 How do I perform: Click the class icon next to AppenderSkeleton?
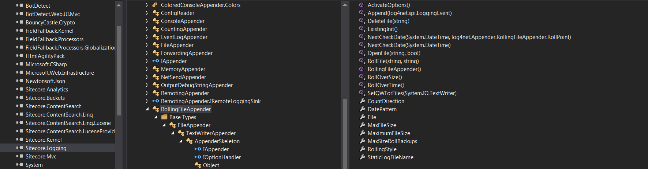click(x=189, y=141)
